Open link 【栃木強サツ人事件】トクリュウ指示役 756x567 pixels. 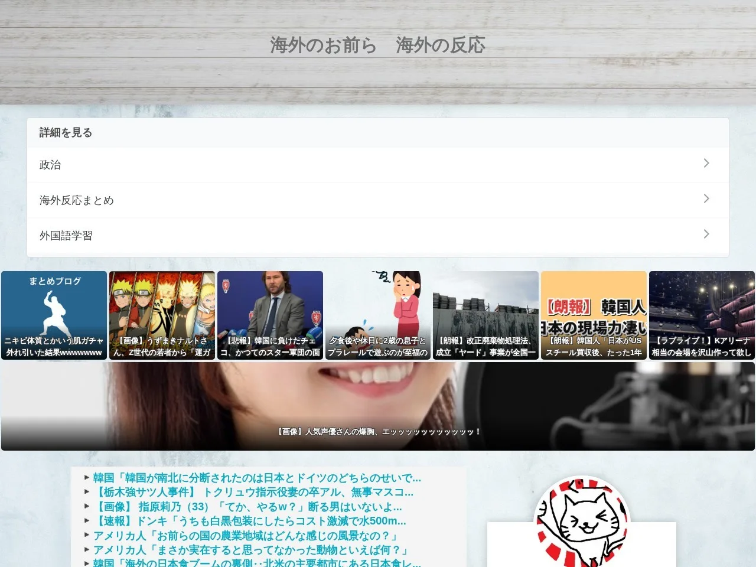point(253,492)
